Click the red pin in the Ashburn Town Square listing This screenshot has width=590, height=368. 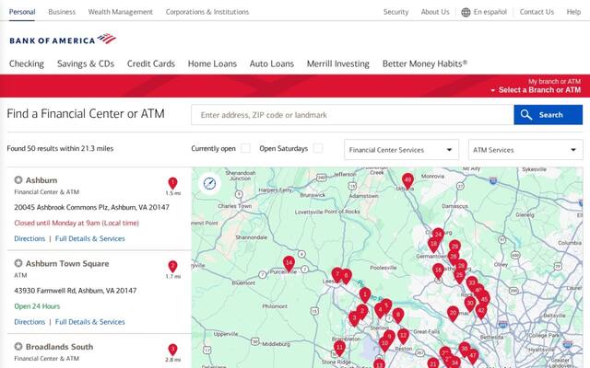172,267
